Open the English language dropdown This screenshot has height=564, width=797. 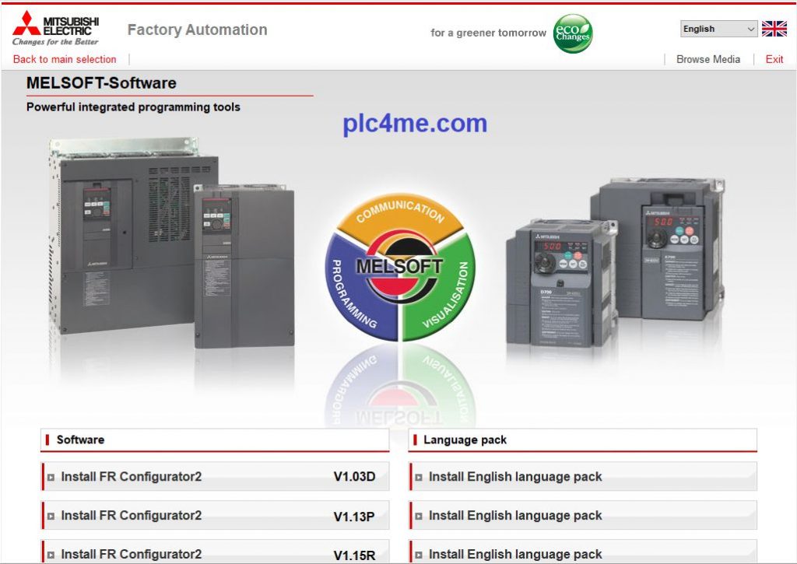point(718,30)
